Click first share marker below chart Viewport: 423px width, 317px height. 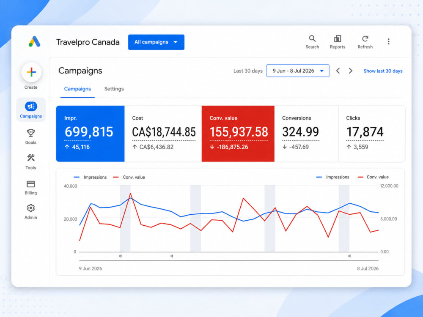pyautogui.click(x=120, y=256)
